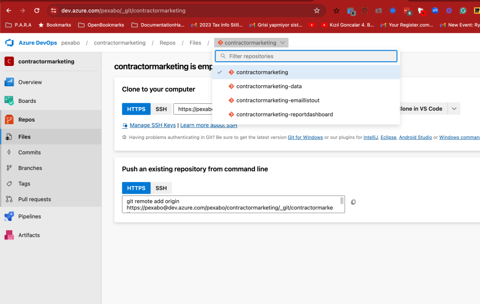Click the Commits icon in the sidebar
Image resolution: width=480 pixels, height=304 pixels.
tap(9, 152)
